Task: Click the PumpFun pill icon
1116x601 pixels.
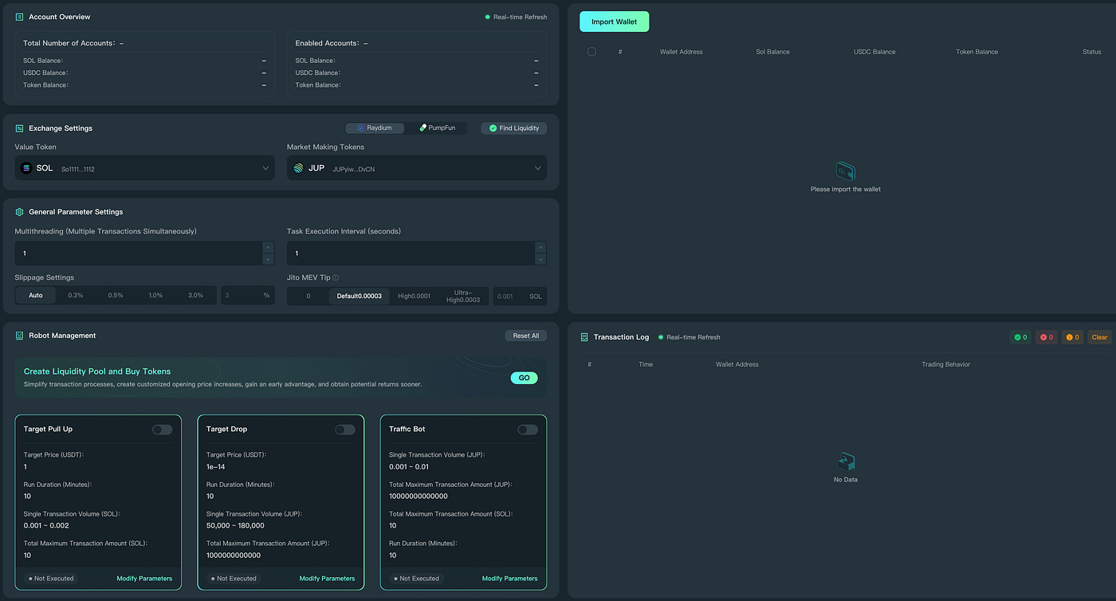Action: tap(422, 128)
